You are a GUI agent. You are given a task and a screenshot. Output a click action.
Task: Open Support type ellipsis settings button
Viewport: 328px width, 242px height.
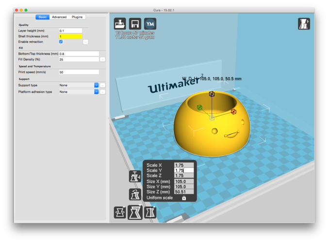[x=102, y=85]
